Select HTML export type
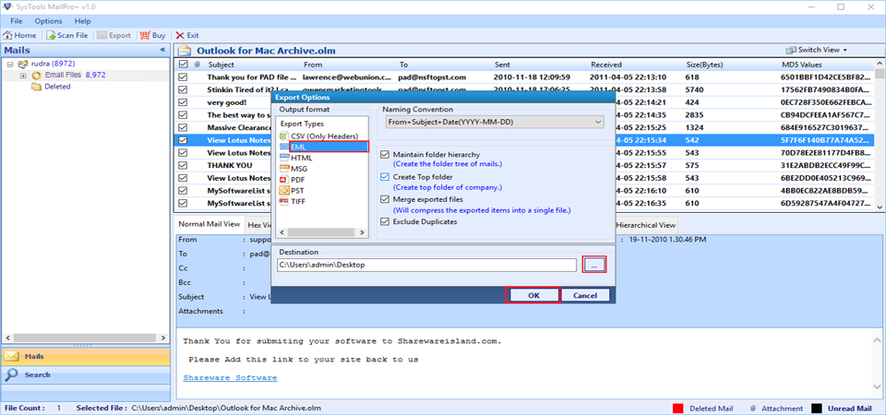Viewport: 886px width, 415px height. point(296,158)
